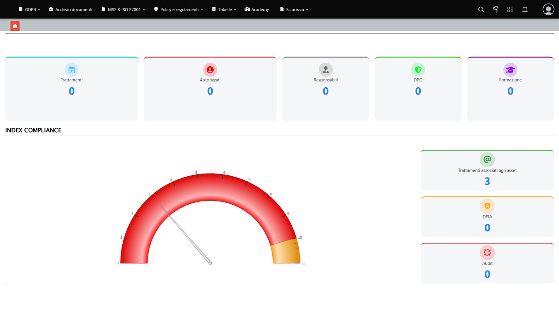Click the red home breadcrumb icon
This screenshot has height=314, width=559.
pyautogui.click(x=15, y=26)
